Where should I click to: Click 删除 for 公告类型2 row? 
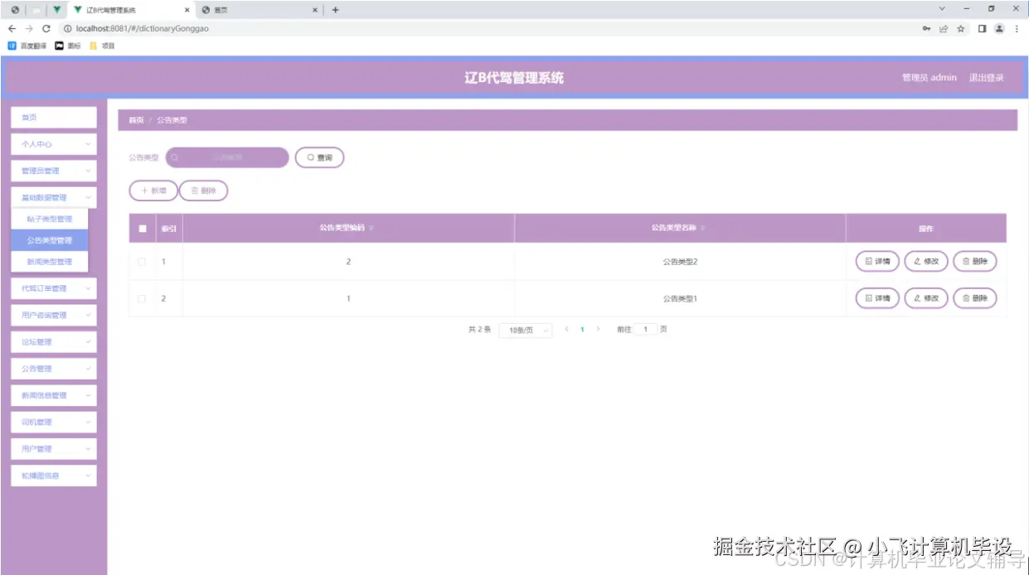975,261
